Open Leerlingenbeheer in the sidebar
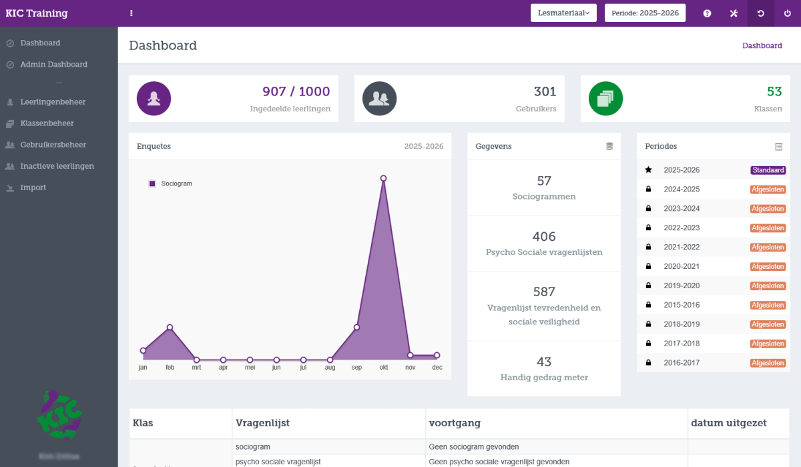 [53, 102]
